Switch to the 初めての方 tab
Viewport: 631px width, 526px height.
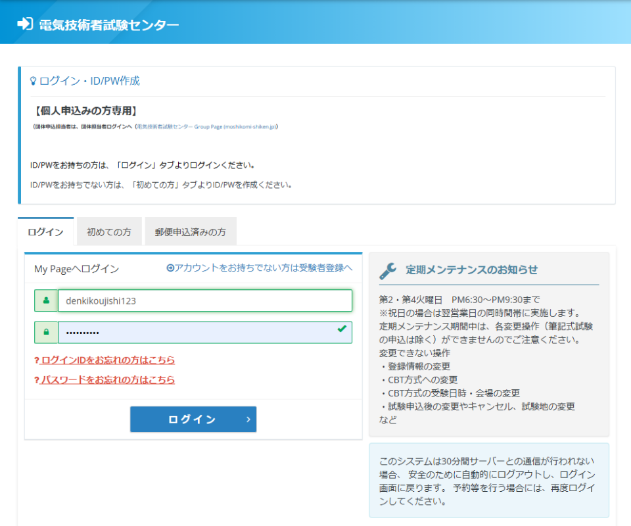coord(109,232)
